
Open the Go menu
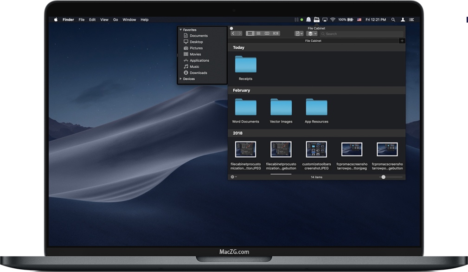point(115,19)
